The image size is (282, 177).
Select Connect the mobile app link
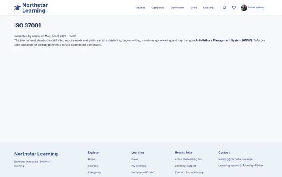pos(189,172)
